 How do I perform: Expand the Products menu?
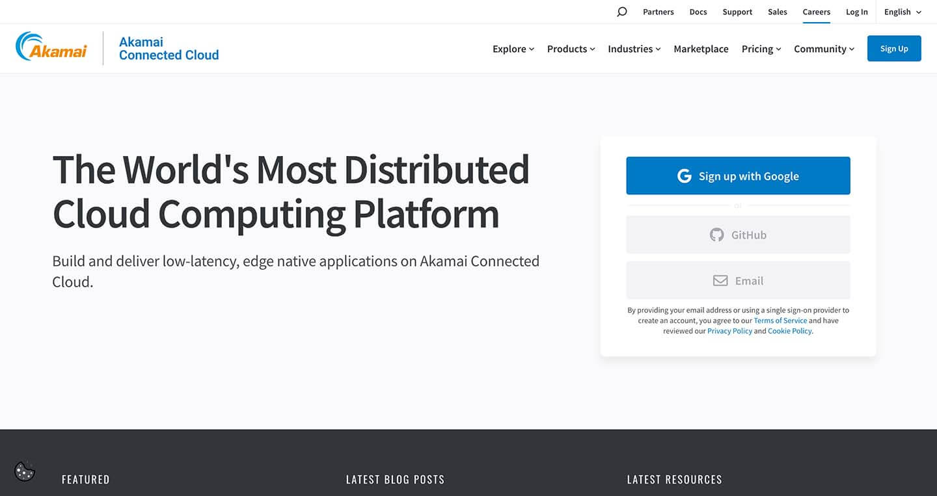click(x=571, y=49)
